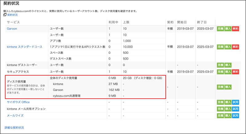Click 購入 for kintone スタンダードコース

228,47
